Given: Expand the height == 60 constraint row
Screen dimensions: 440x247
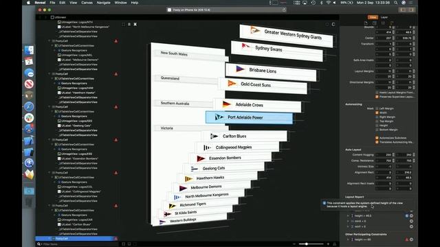Looking at the screenshot, I should (x=348, y=239).
